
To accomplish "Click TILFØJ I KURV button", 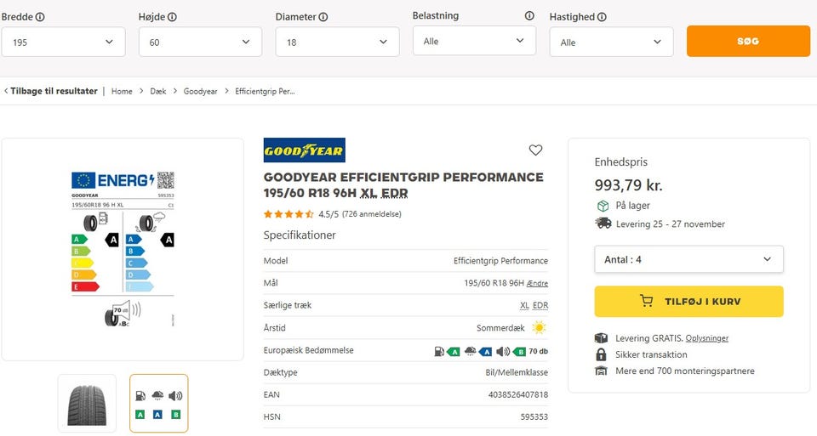I will (x=688, y=301).
